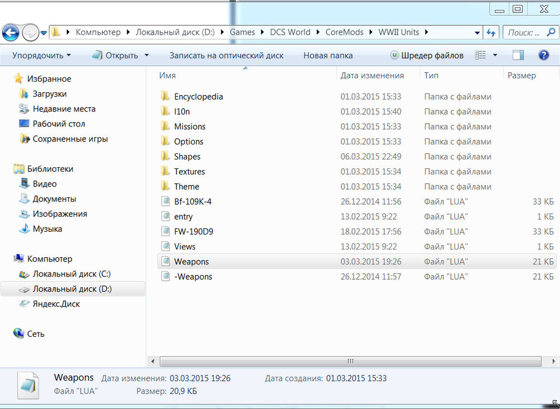Open the Упорядочить menu
The width and height of the screenshot is (560, 409).
tap(41, 55)
